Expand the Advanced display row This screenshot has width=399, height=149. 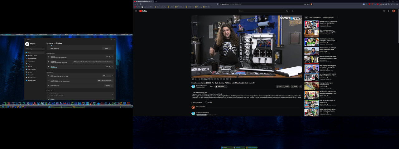point(80,94)
